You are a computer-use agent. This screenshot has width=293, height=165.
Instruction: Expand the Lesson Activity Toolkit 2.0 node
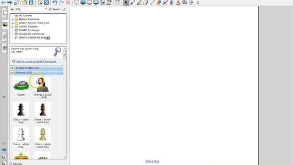click(x=12, y=23)
